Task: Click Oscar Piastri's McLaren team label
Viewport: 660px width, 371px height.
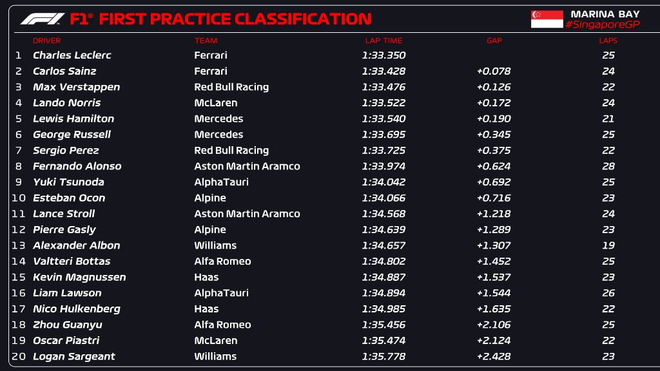Action: tap(215, 341)
